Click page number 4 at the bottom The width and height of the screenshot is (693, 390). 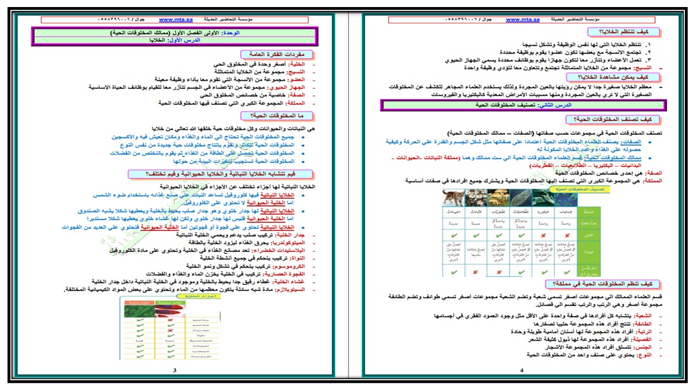pyautogui.click(x=521, y=370)
